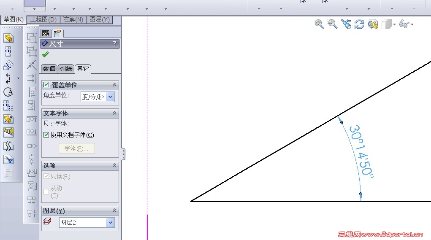The width and height of the screenshot is (431, 240).
Task: Open the Section View tool dropdown arrow
Action: coord(19,78)
